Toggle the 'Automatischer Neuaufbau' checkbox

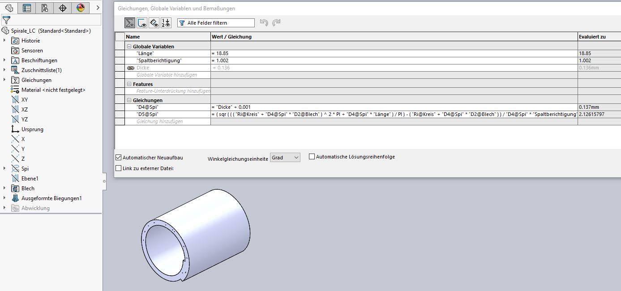coord(119,158)
